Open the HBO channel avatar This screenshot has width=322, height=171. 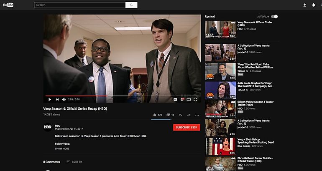[48, 127]
